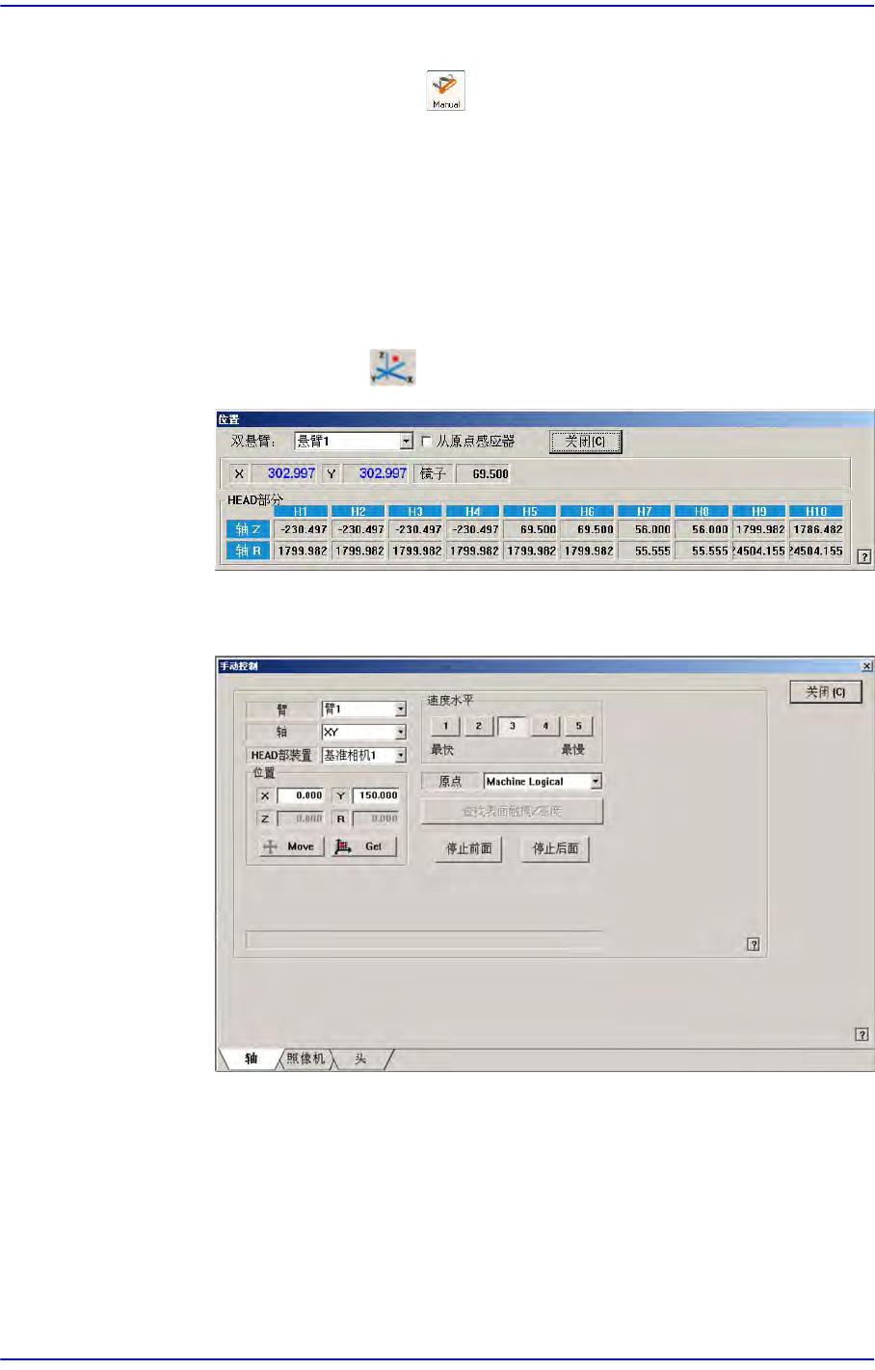Click the help icon above the tab strip

pos(862,1034)
